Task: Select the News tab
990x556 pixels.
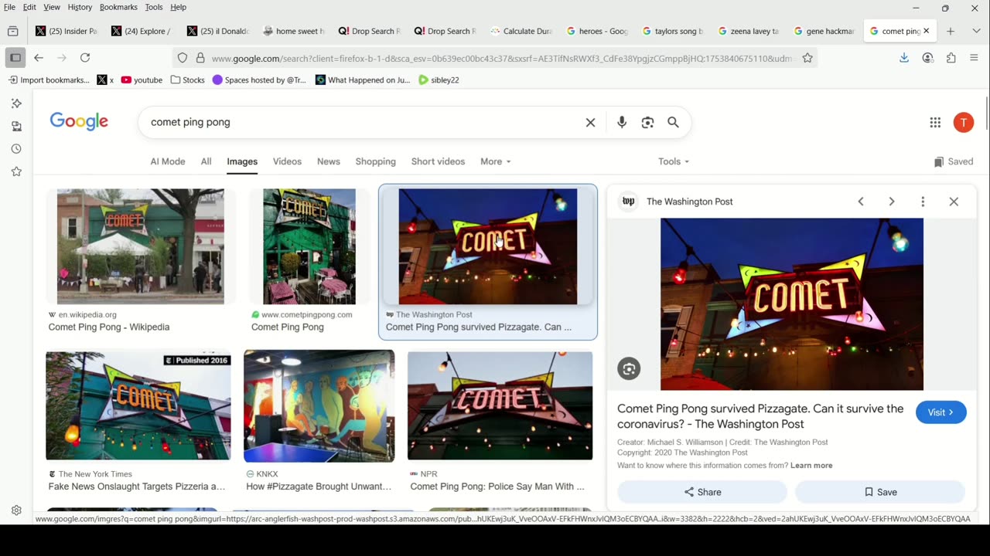Action: click(329, 161)
